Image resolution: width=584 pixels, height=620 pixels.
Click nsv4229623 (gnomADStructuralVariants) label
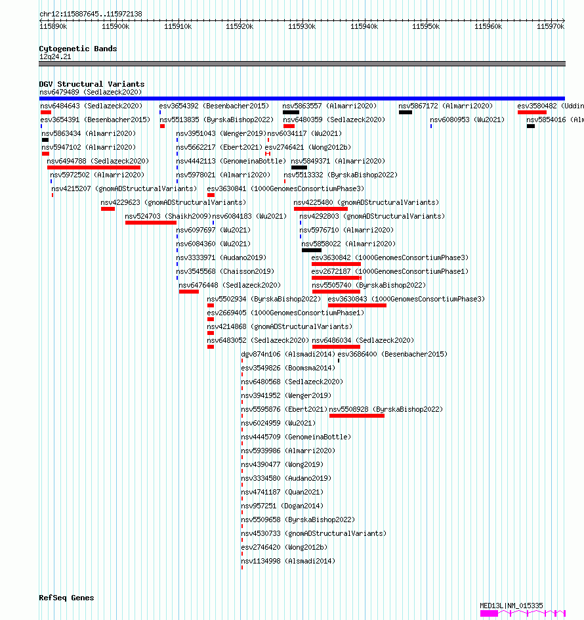tap(173, 203)
